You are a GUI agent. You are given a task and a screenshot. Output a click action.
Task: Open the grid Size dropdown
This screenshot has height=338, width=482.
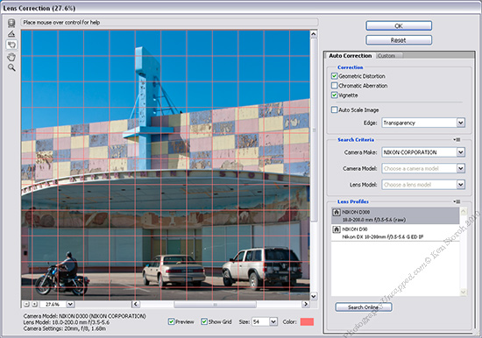[273, 321]
